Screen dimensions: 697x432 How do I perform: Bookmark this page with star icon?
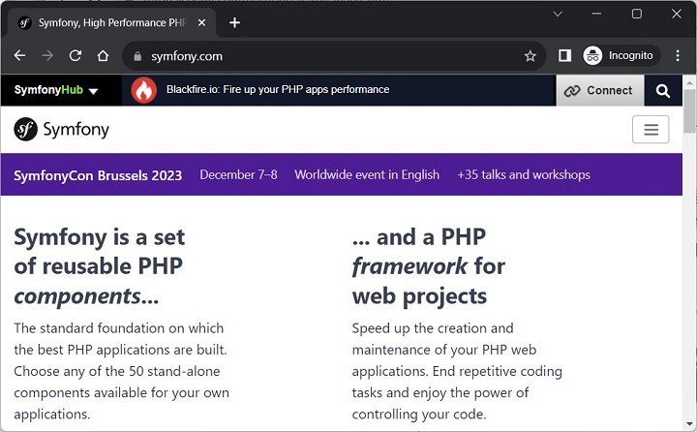(x=530, y=56)
